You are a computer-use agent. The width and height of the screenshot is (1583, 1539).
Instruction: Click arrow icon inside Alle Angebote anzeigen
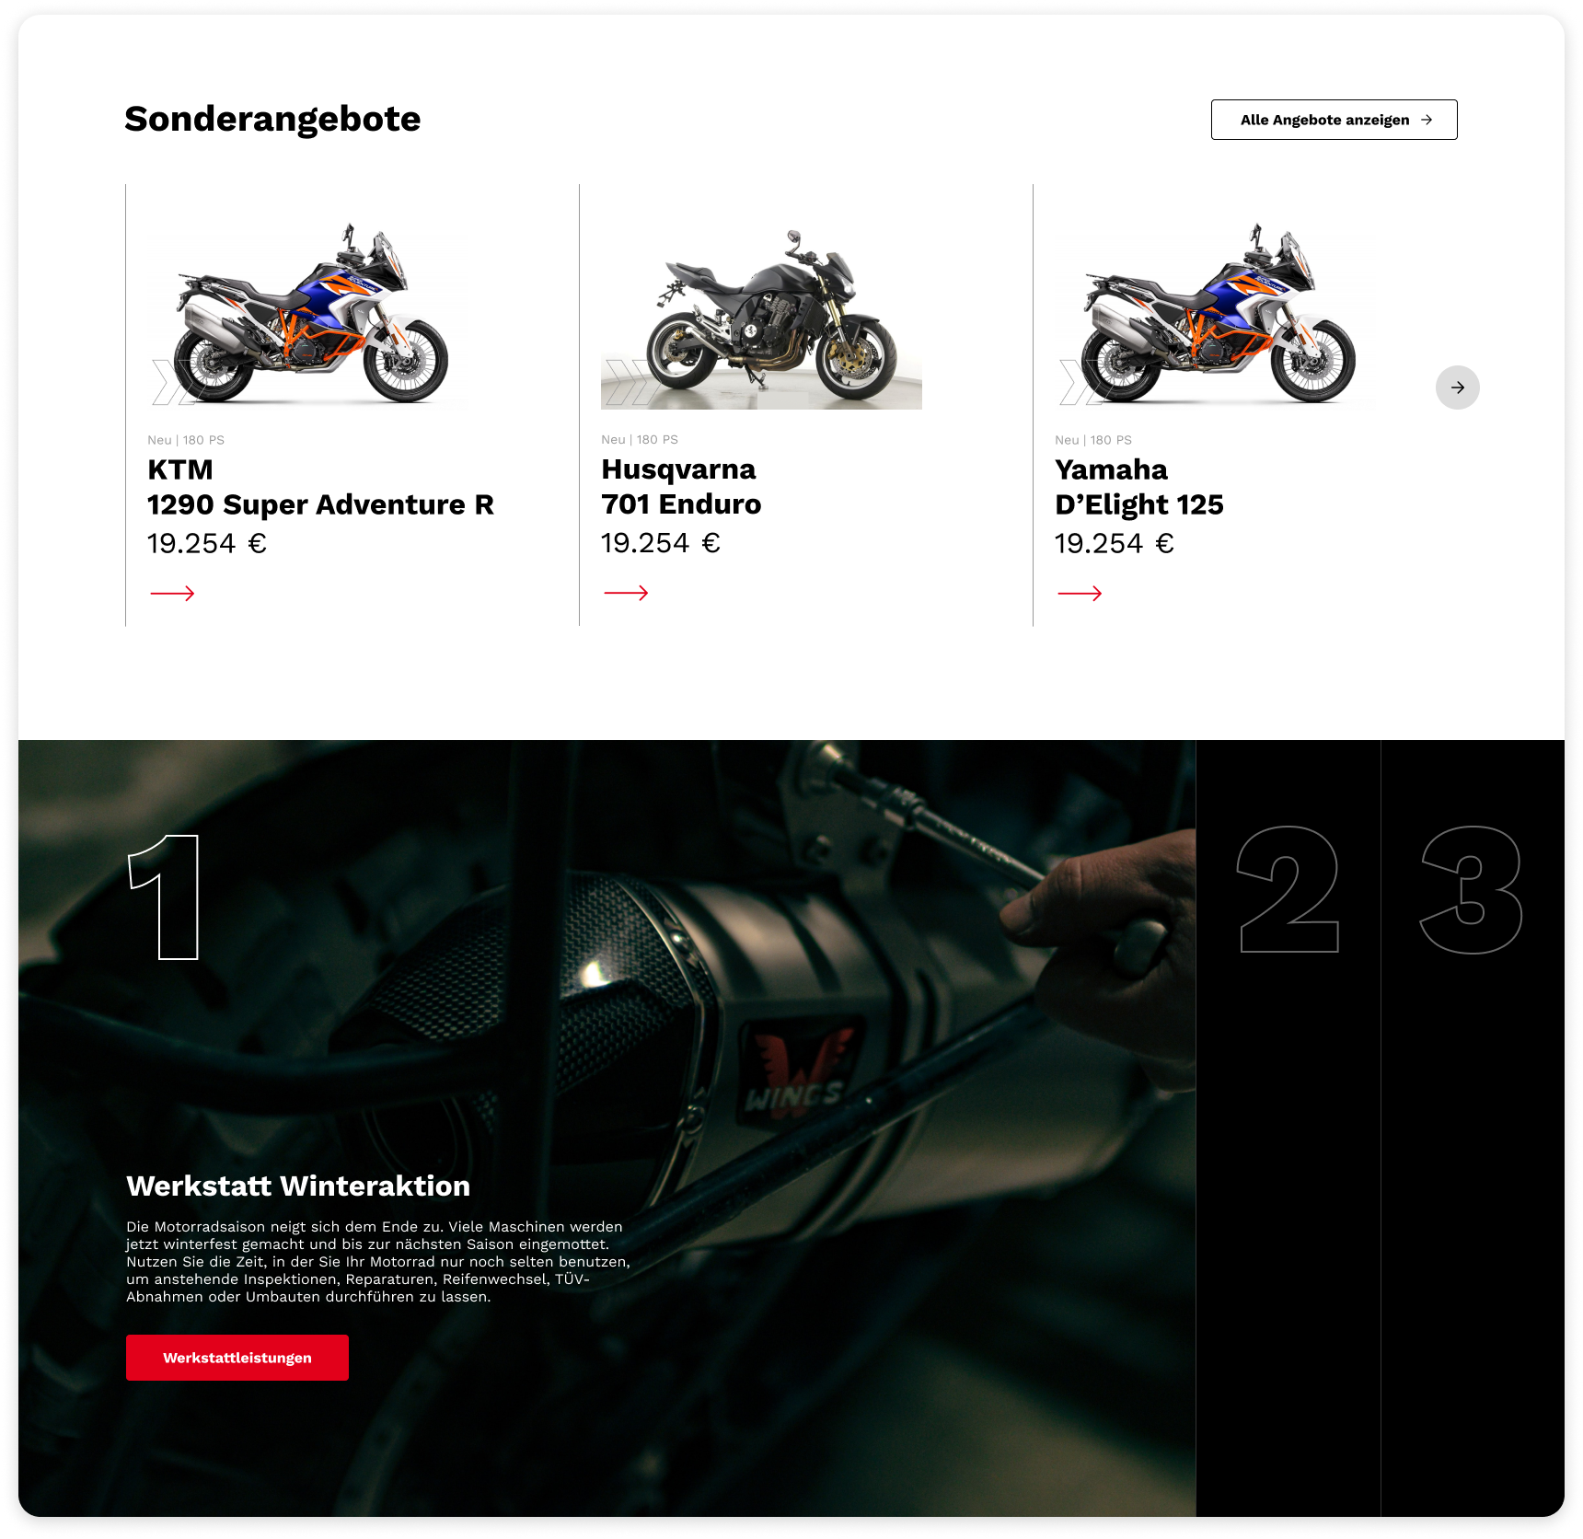(x=1427, y=120)
